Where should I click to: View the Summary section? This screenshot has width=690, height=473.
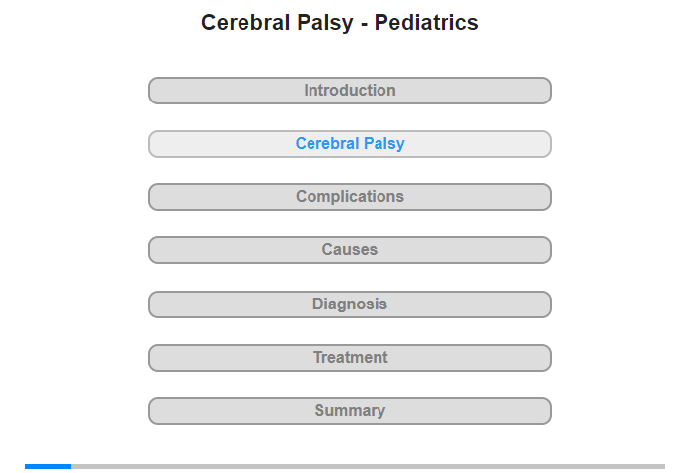coord(349,411)
